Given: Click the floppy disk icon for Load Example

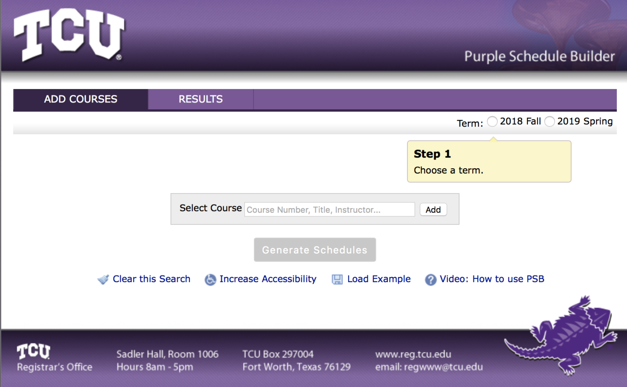Looking at the screenshot, I should click(337, 279).
